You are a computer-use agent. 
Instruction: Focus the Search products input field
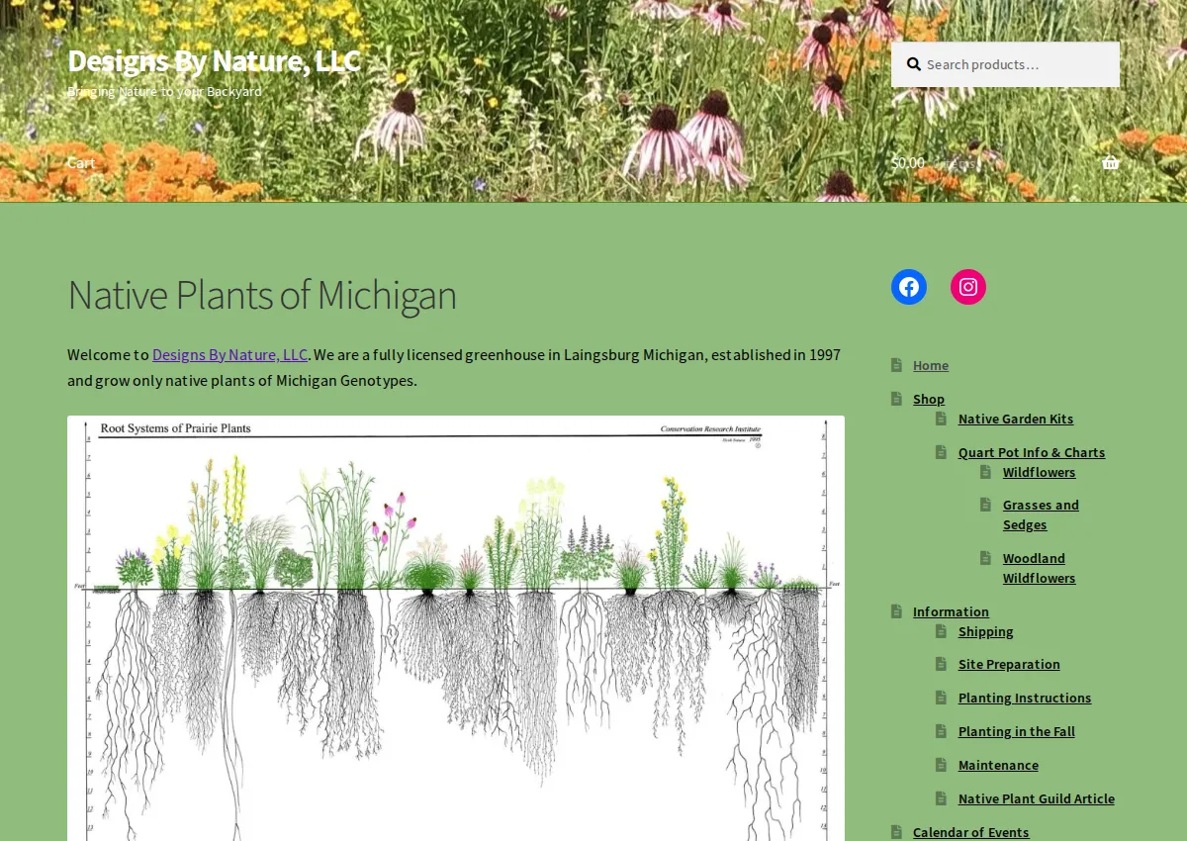tap(1005, 64)
